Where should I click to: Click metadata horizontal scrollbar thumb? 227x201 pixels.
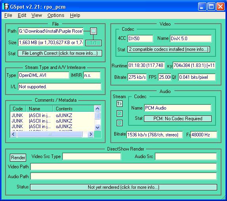coord(50,134)
